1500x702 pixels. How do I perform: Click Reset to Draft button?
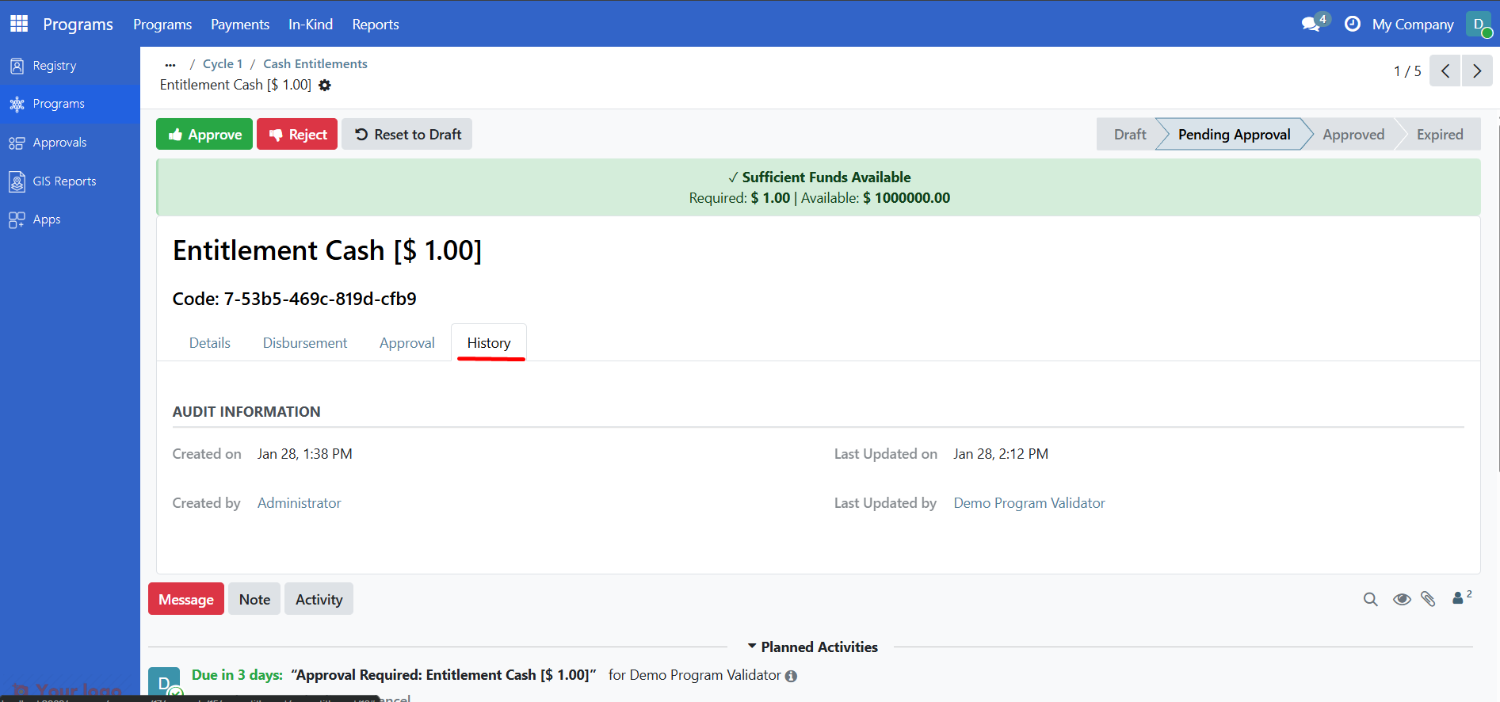pos(407,135)
